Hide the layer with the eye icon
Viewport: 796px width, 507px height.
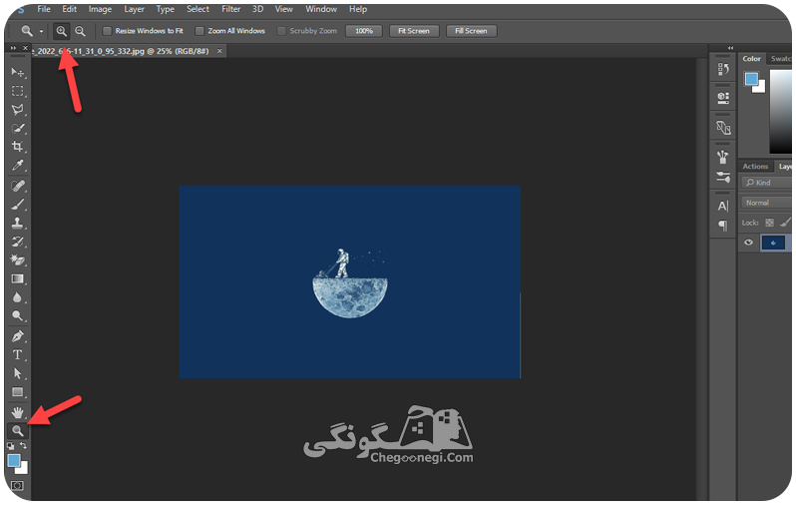click(x=748, y=243)
